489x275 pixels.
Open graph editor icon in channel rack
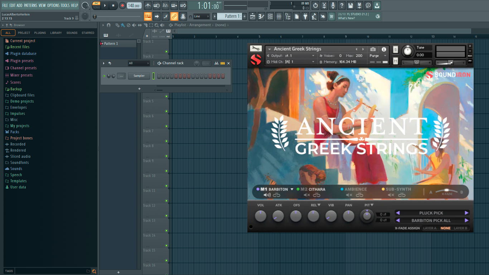click(216, 63)
